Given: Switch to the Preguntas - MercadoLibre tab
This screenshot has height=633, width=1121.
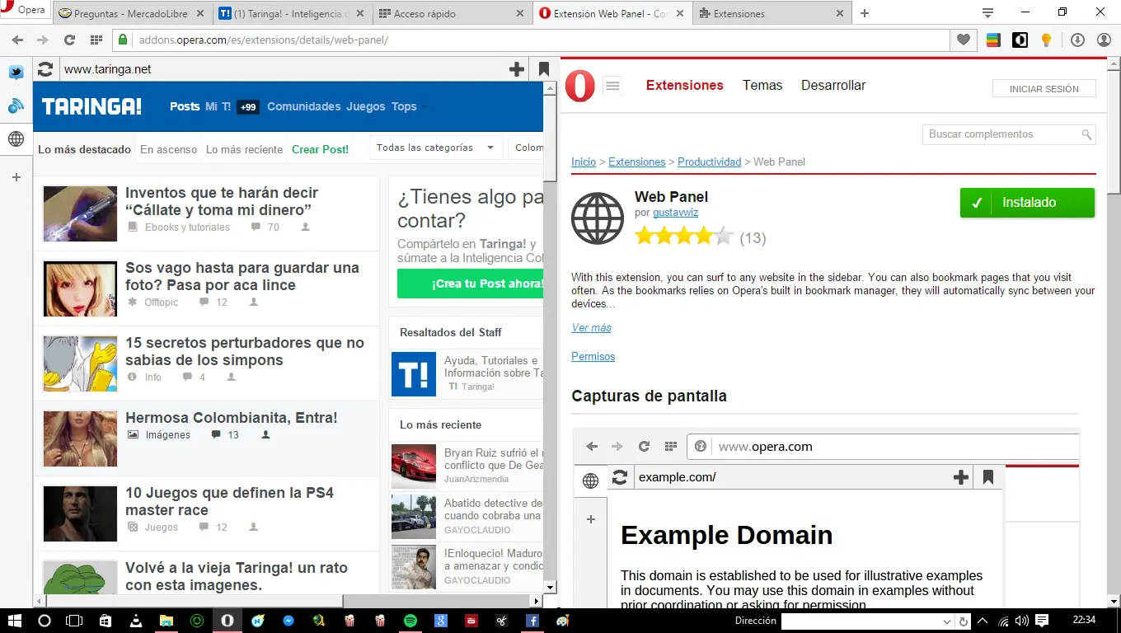Looking at the screenshot, I should (x=130, y=13).
